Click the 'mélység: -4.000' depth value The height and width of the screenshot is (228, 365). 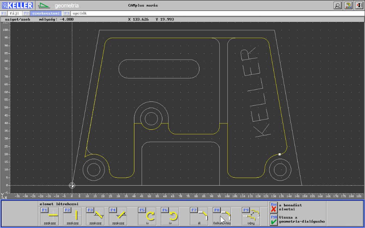click(56, 20)
